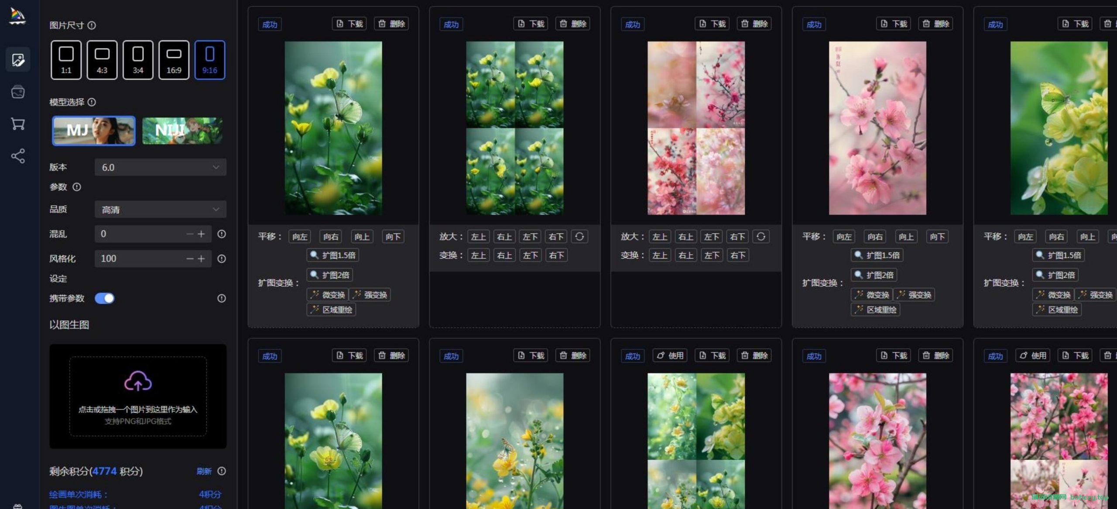Pan 向左 on the first card
Viewport: 1117px width, 509px height.
[300, 237]
